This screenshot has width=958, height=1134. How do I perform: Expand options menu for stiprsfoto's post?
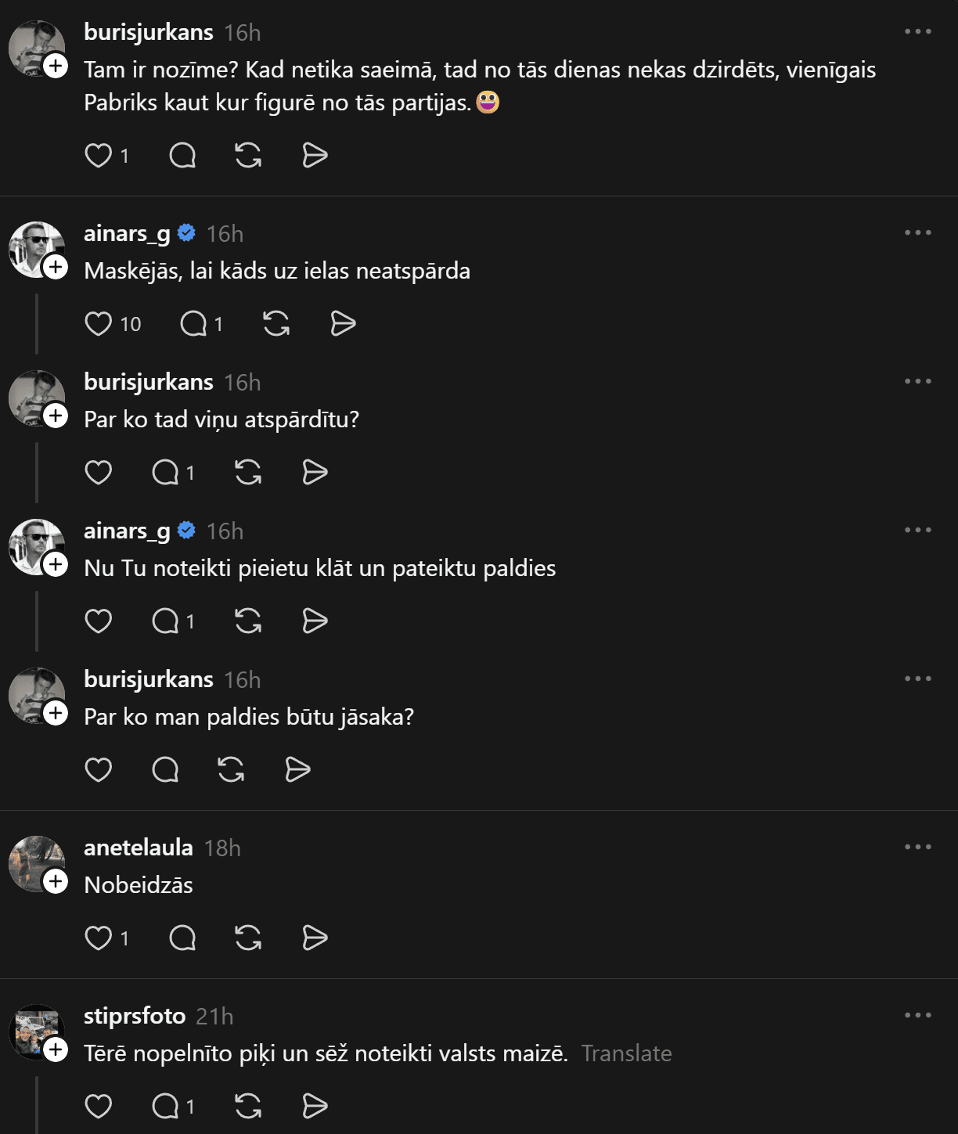[917, 1016]
